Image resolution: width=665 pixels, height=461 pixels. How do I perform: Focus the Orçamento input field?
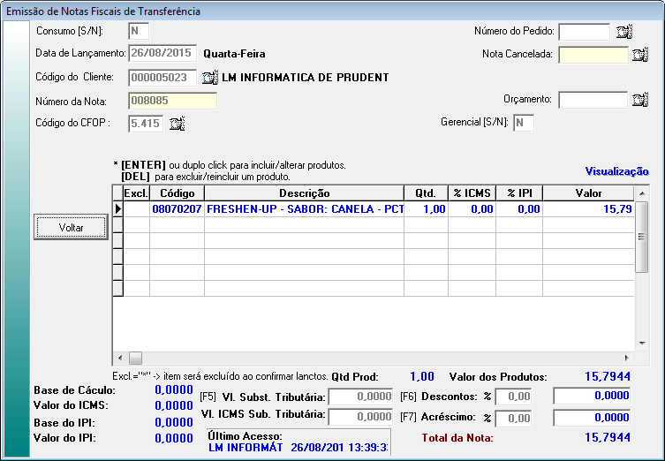(592, 100)
